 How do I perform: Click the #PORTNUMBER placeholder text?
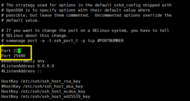[110, 41]
